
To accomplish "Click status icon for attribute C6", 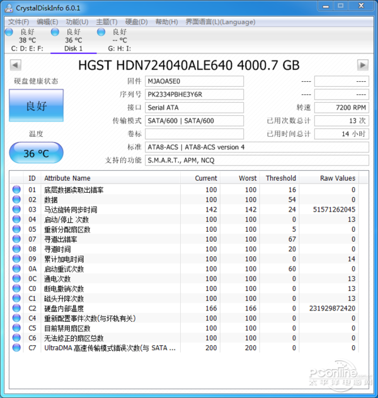I will pos(16,338).
